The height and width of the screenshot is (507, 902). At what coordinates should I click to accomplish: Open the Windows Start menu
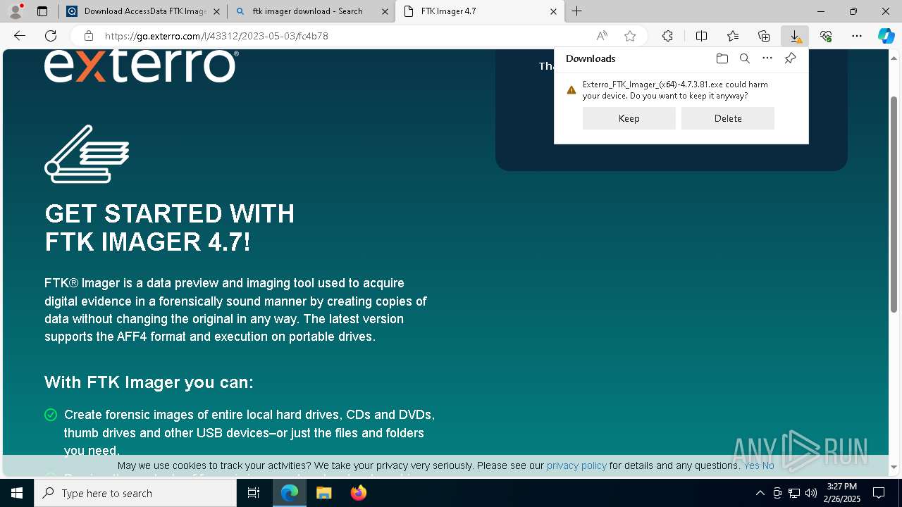click(x=17, y=493)
